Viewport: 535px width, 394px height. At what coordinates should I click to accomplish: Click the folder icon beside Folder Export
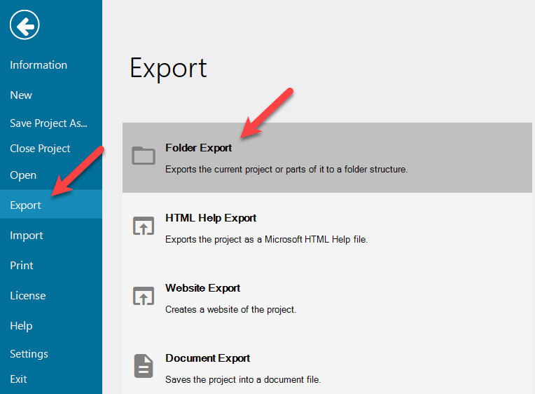pyautogui.click(x=144, y=156)
